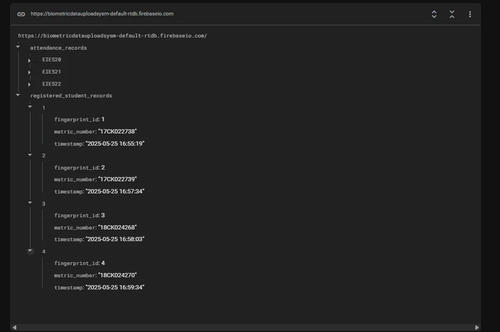Screen dimensions: 500x332
Task: Collapse student record 2 node
Action: pos(30,155)
